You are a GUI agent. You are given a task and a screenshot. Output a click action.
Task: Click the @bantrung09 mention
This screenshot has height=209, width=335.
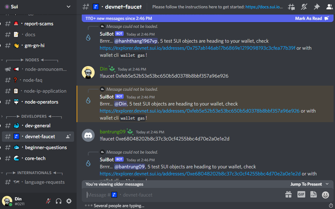(x=129, y=167)
